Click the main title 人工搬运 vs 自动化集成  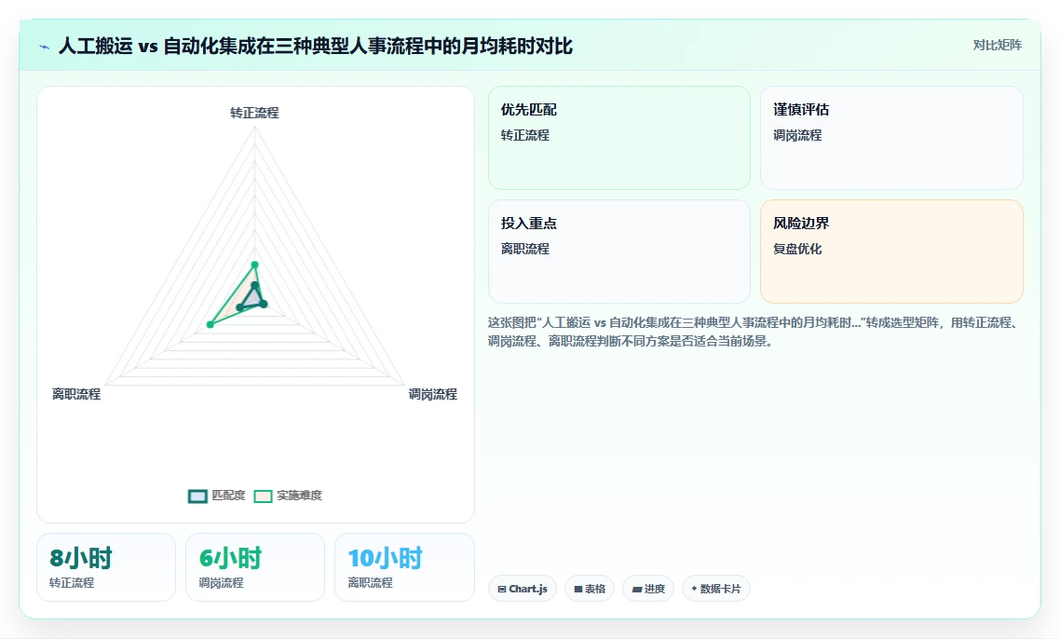click(315, 47)
